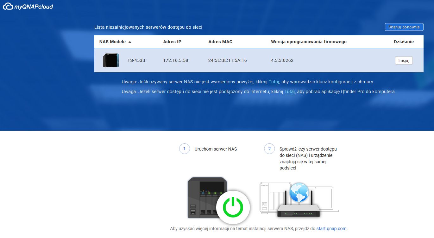Image resolution: width=434 pixels, height=238 pixels.
Task: Click the Działanie column header
Action: 404,42
